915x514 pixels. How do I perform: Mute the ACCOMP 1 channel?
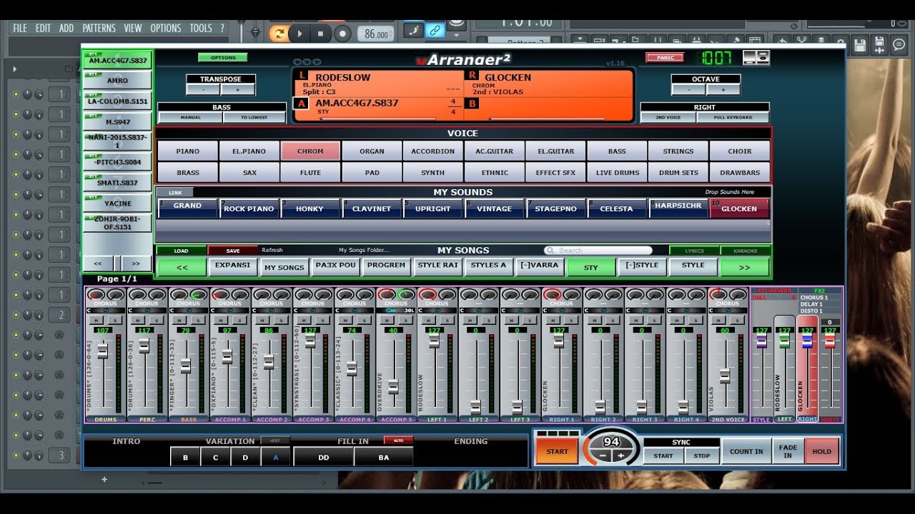click(222, 321)
